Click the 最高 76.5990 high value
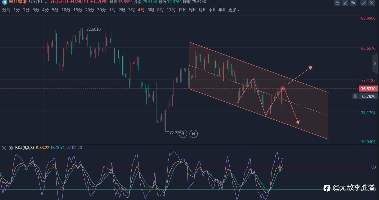Viewport: 379px width, 200px height. point(121,2)
